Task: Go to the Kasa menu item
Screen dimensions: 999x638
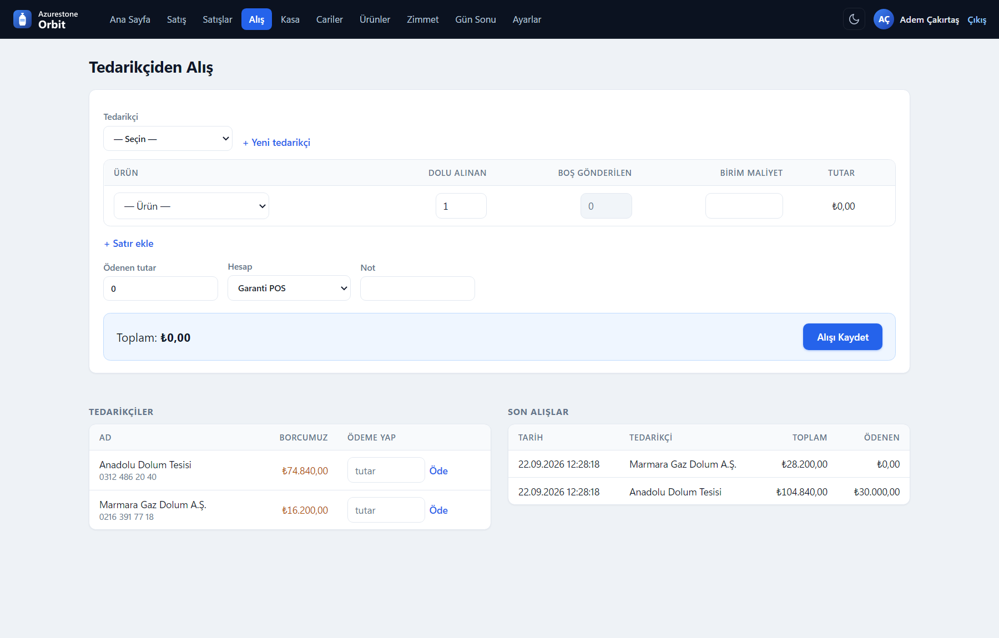Action: point(290,19)
